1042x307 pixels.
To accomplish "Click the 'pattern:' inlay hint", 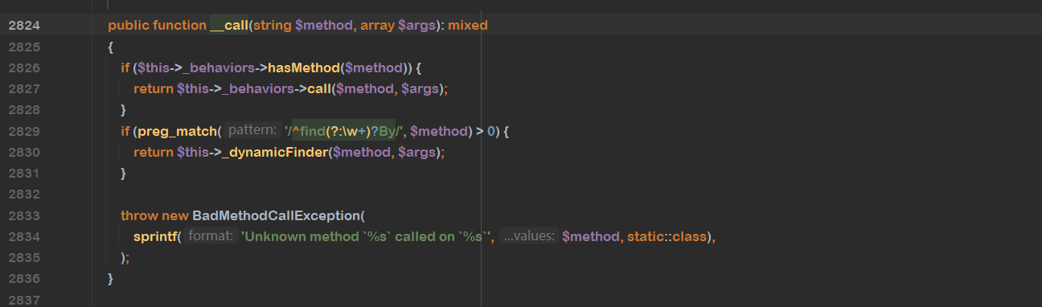I will pos(252,130).
